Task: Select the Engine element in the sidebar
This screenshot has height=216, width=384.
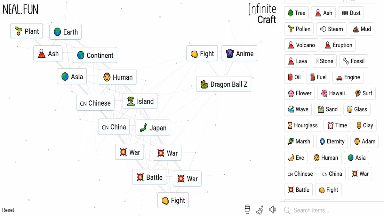Action: (x=348, y=77)
